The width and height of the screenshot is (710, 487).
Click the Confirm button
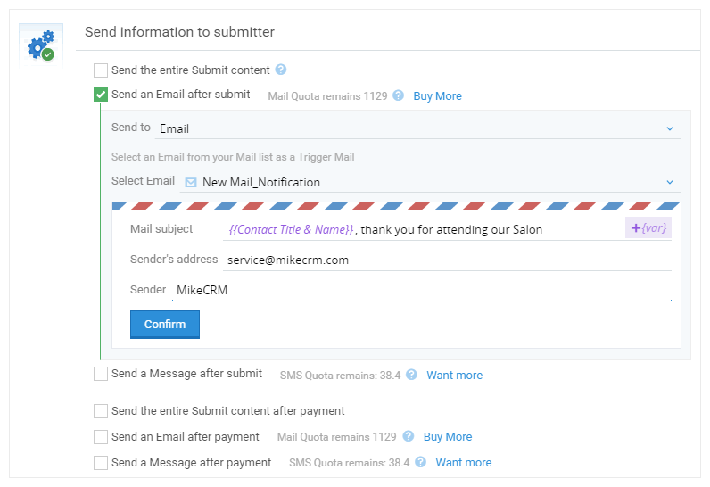[165, 324]
